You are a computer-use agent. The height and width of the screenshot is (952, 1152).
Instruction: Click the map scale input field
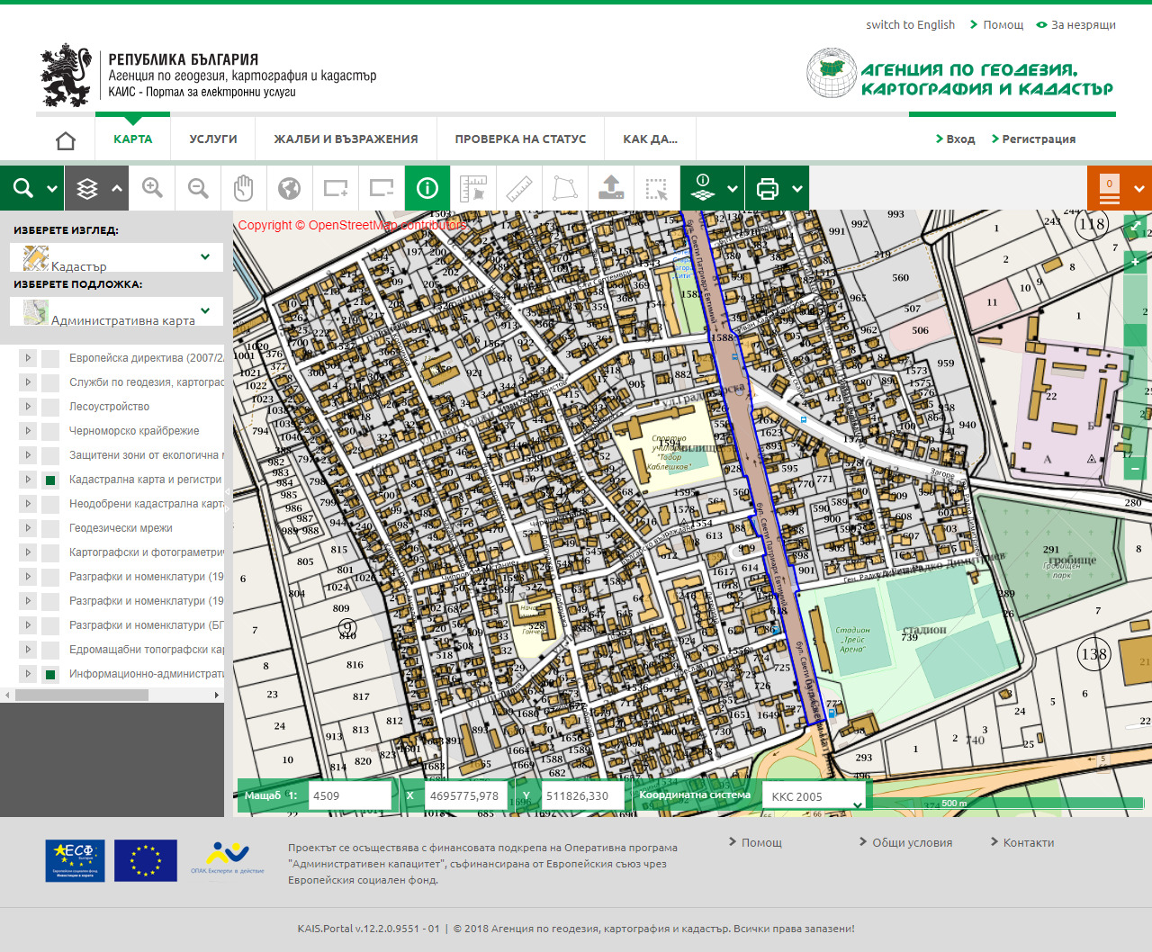tap(349, 795)
